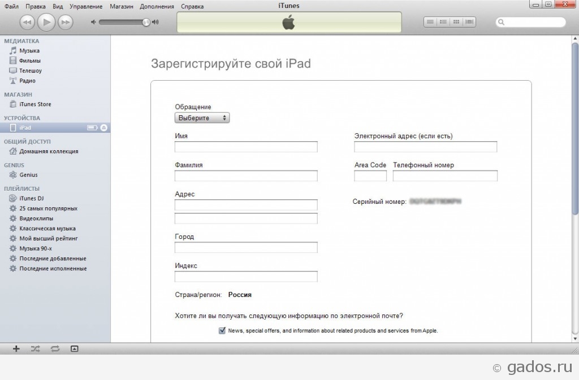
Task: Click the Индекс input field
Action: 246,277
